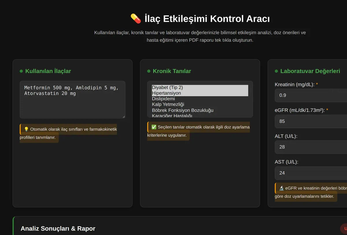Click the eGFR field showing 85

tap(311, 121)
